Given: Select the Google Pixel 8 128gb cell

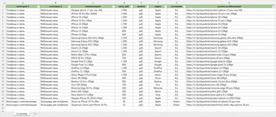Looking at the screenshot, I should [93, 62].
